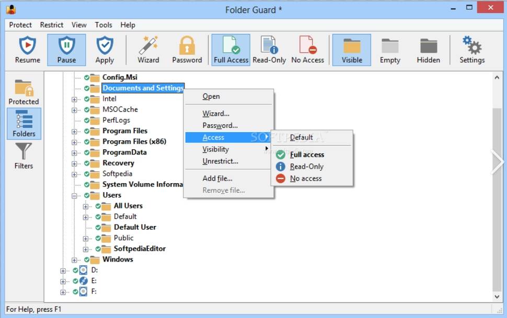The width and height of the screenshot is (507, 318).
Task: Mark folder as Visible in toolbar
Action: (352, 50)
